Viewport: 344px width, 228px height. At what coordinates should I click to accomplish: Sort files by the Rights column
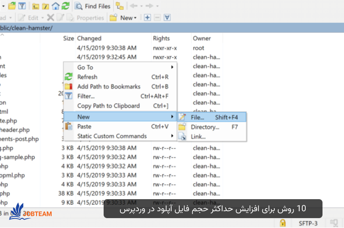tap(161, 38)
